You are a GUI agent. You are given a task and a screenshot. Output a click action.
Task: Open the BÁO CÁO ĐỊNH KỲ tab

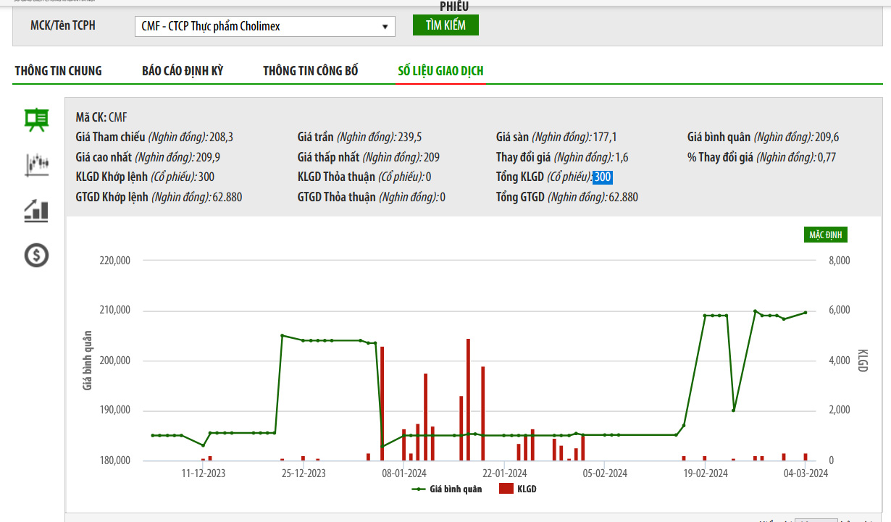coord(183,71)
